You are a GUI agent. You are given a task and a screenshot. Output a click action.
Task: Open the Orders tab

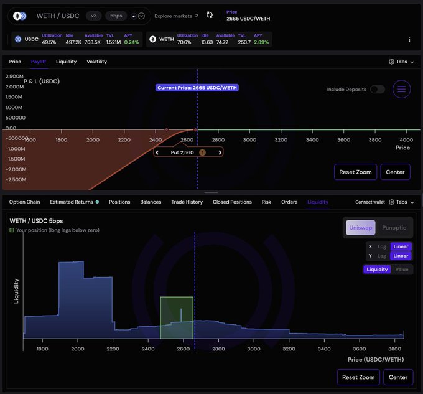pyautogui.click(x=289, y=202)
